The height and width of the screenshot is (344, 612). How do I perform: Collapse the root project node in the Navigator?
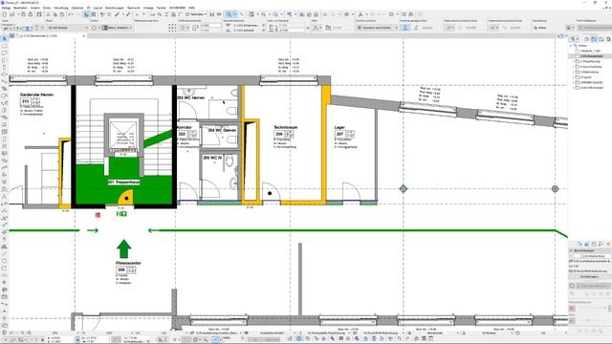point(571,46)
